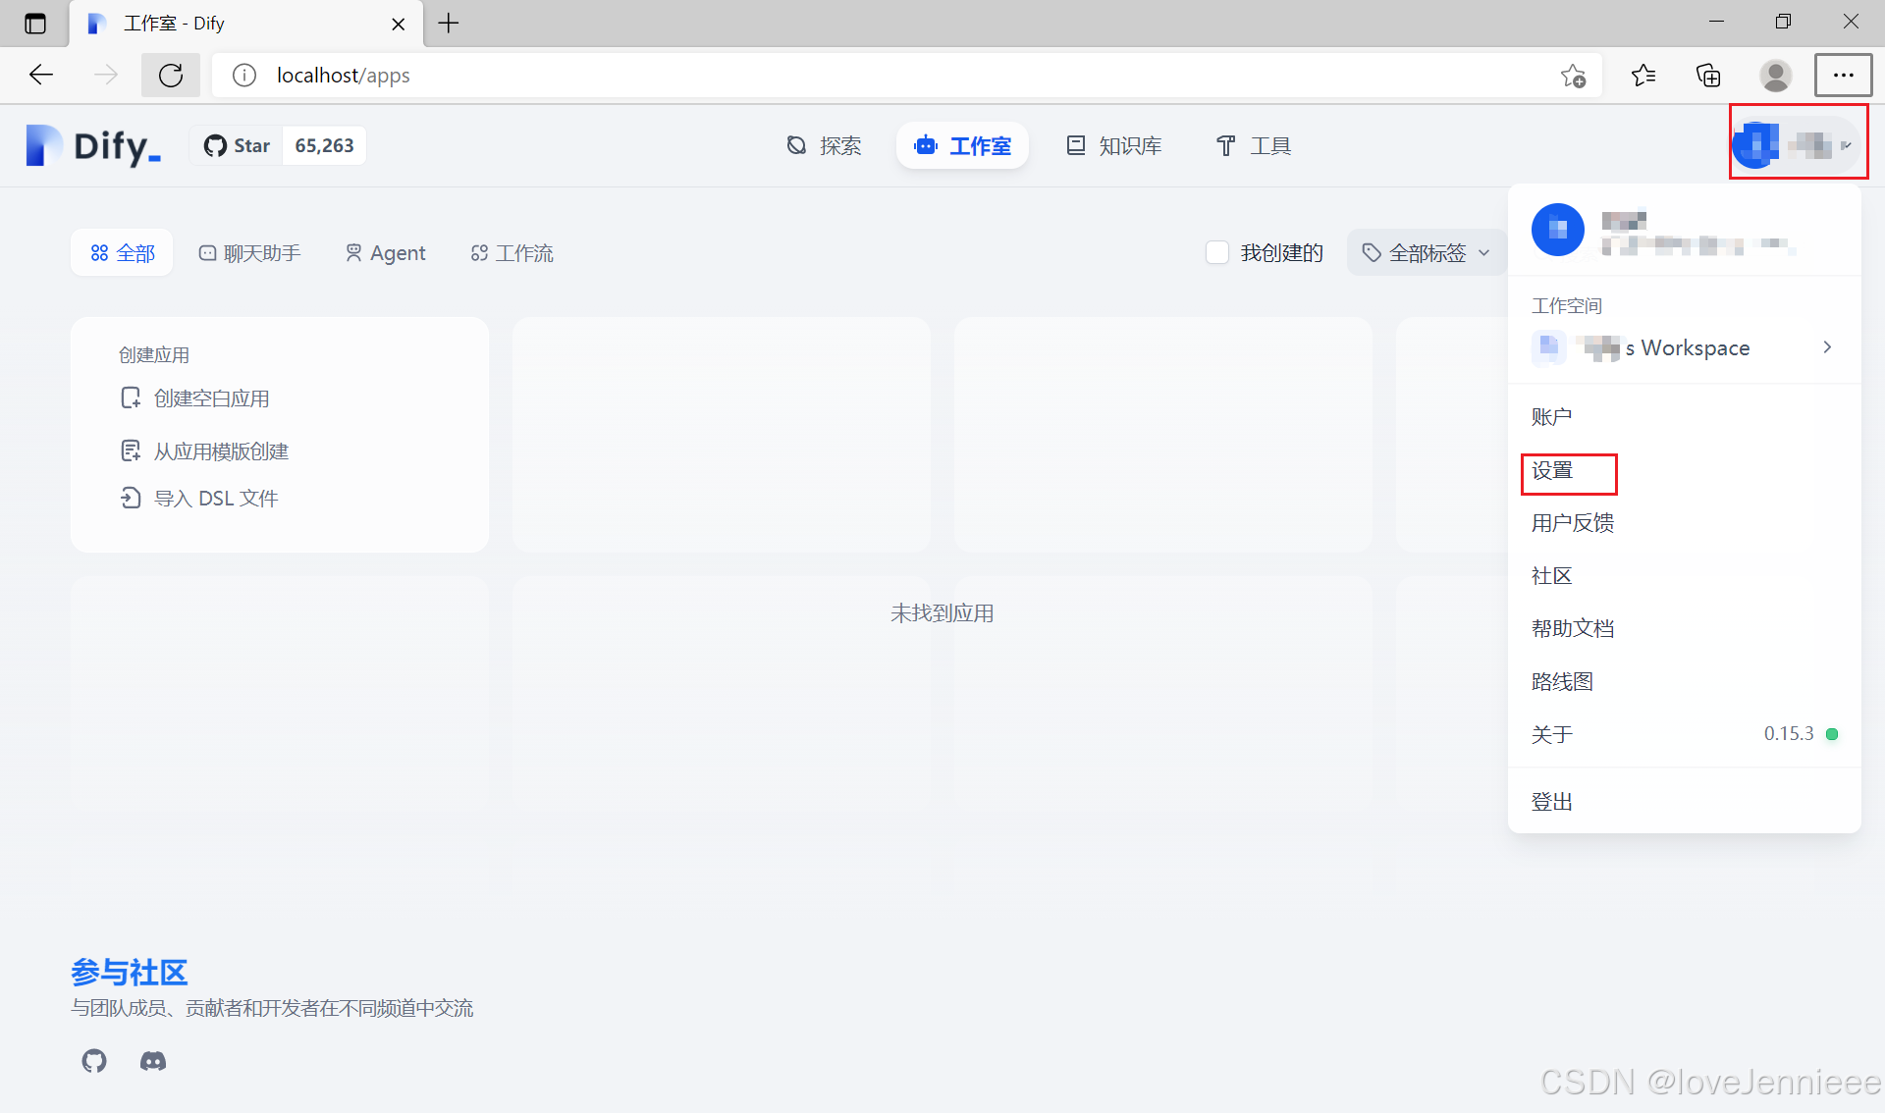Select 登出 in the account menu
1885x1113 pixels.
point(1552,802)
